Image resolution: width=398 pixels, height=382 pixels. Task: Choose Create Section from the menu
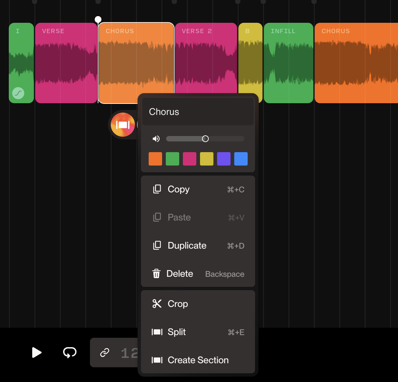pos(198,360)
